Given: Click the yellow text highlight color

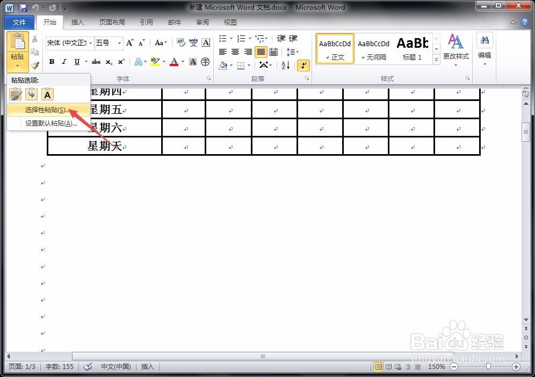Looking at the screenshot, I should click(x=155, y=62).
